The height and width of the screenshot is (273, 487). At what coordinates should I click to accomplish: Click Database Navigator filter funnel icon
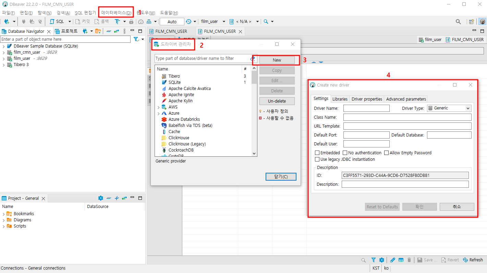click(x=136, y=39)
